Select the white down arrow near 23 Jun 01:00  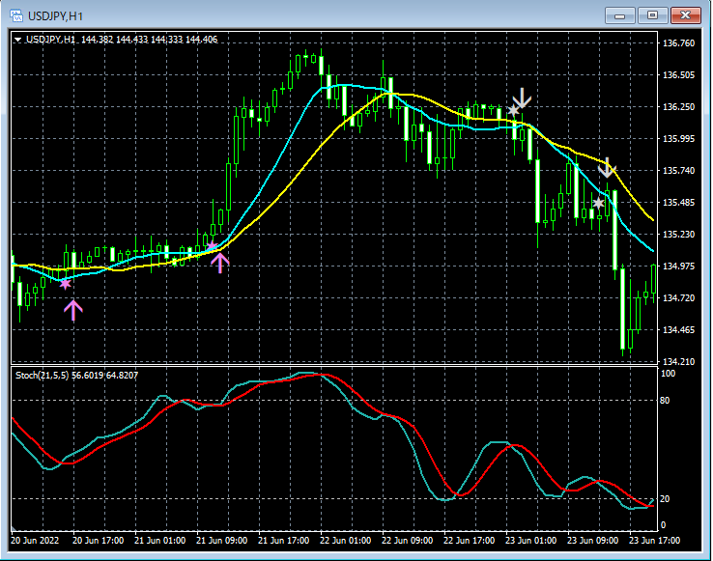point(522,98)
